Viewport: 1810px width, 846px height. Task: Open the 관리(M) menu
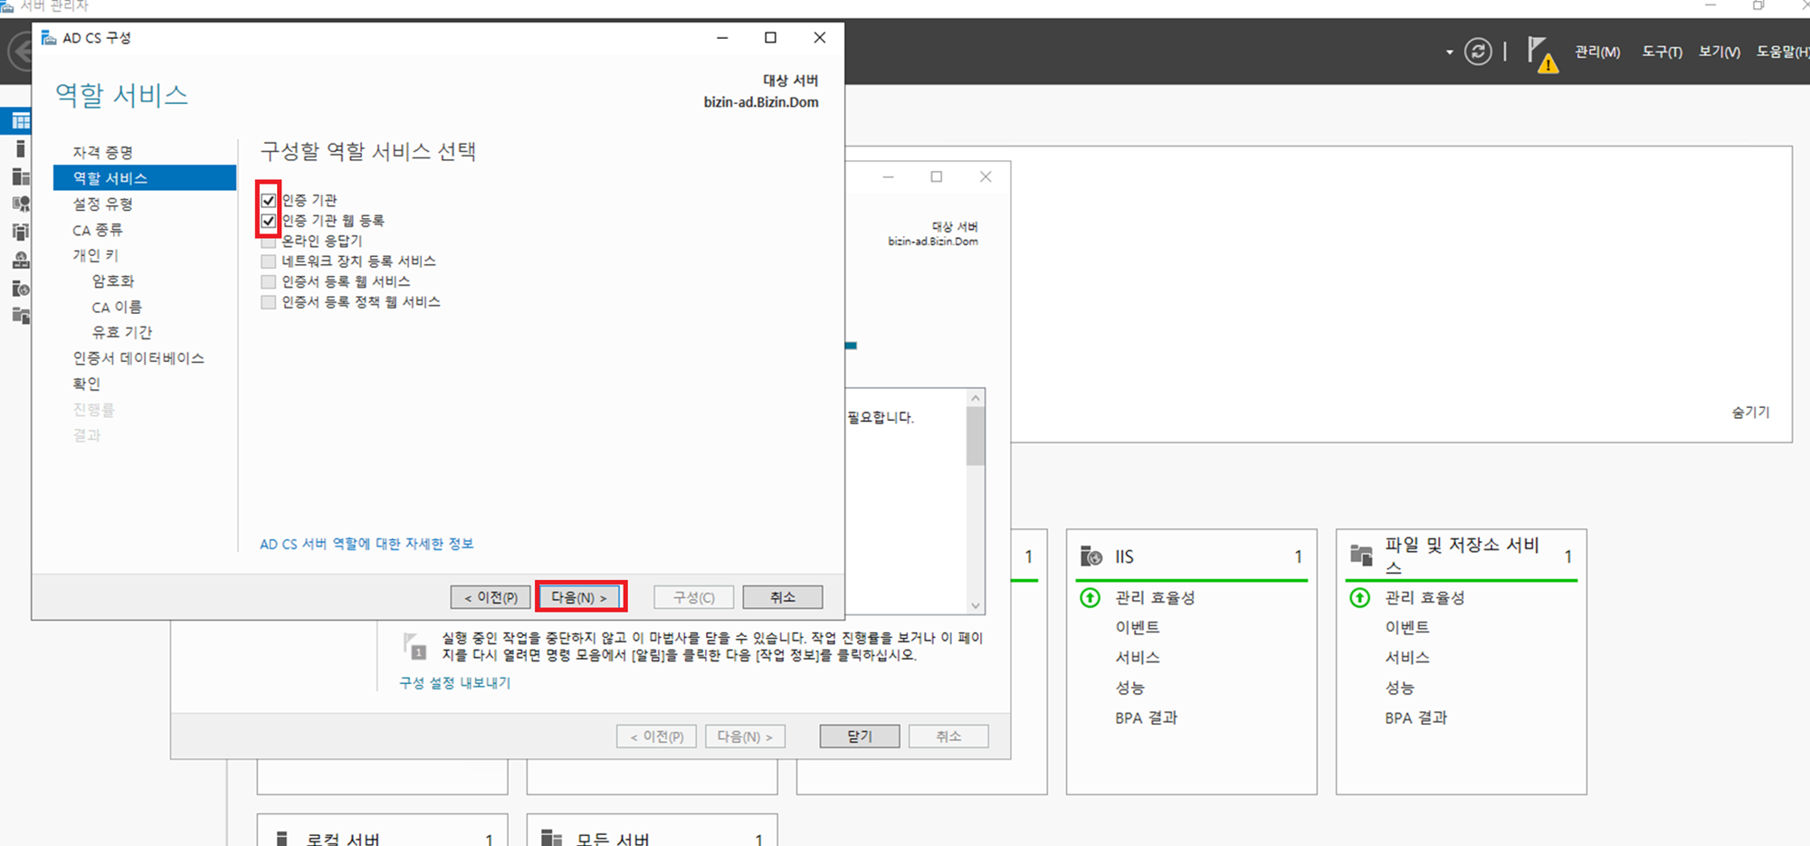point(1597,52)
